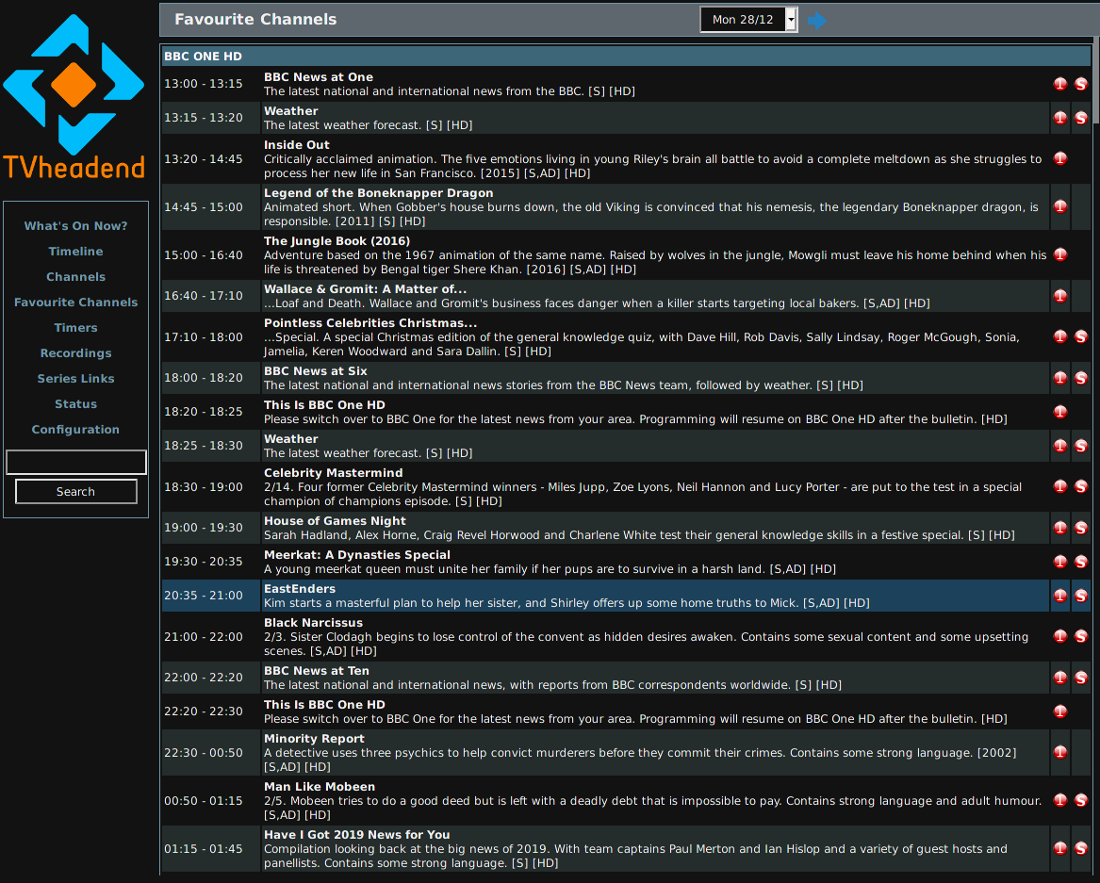Record the 13:15 Weather once
1100x883 pixels.
click(x=1060, y=118)
